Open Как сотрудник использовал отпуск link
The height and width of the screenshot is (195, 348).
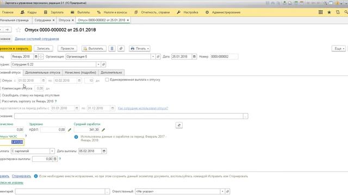[x=143, y=108]
